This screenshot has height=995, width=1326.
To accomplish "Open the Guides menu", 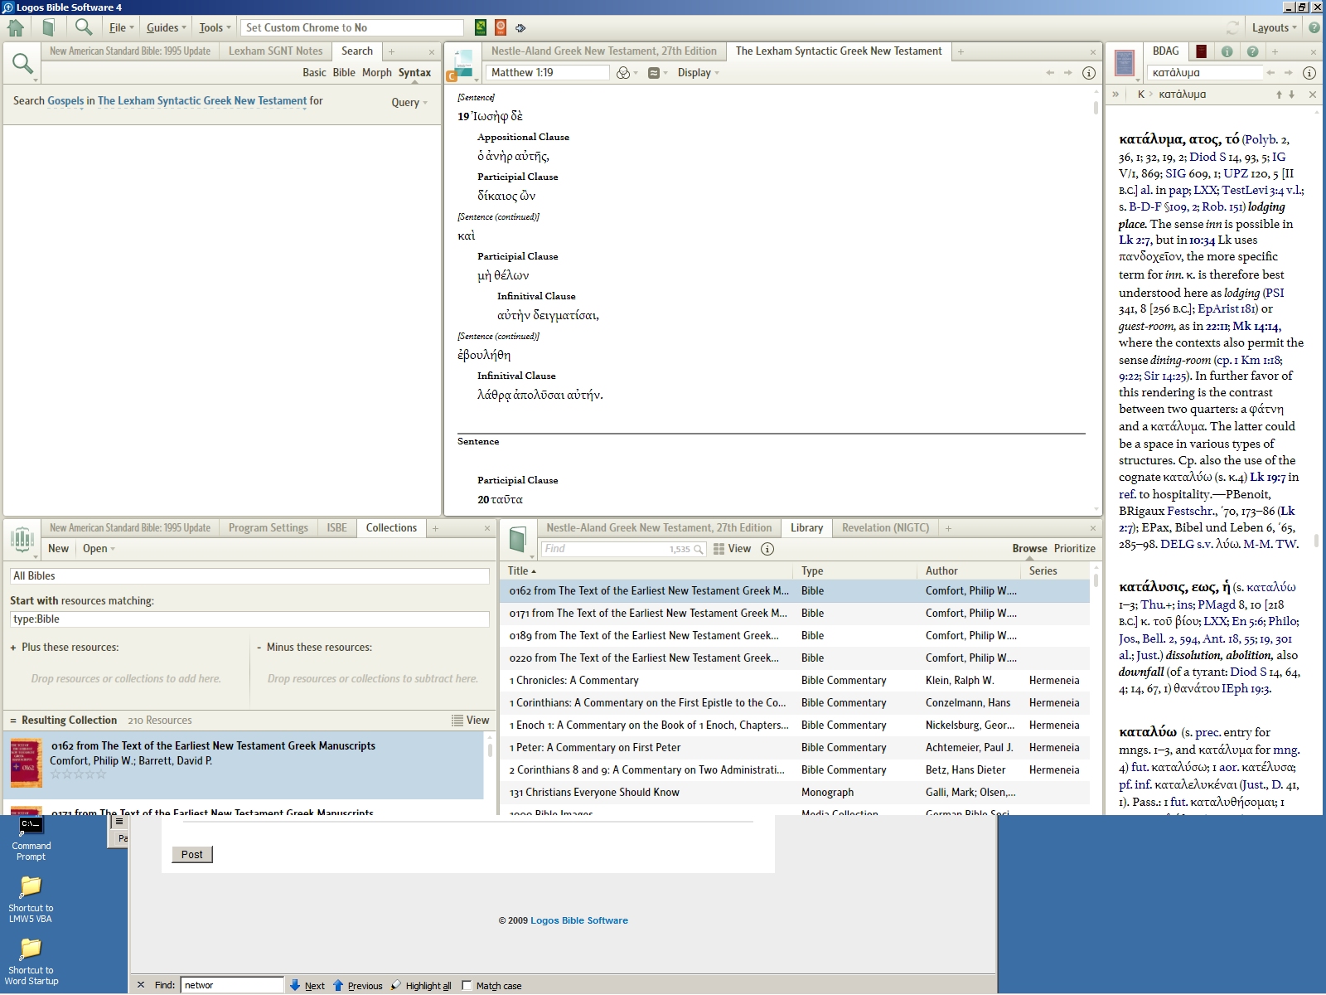I will [x=164, y=27].
